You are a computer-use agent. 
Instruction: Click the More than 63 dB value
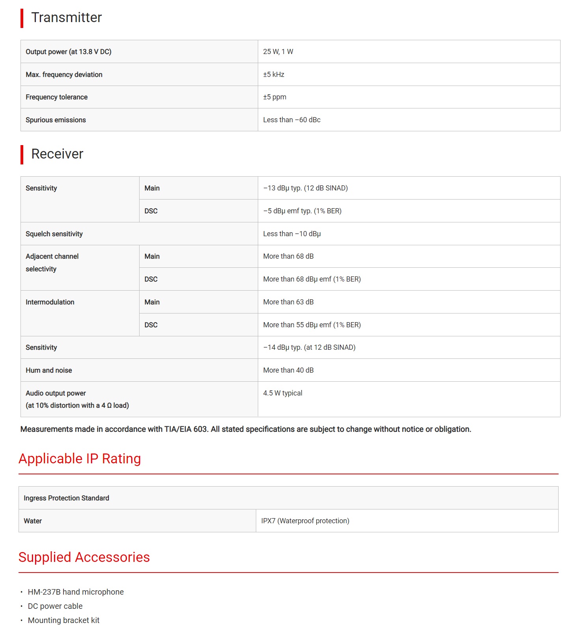tap(288, 302)
